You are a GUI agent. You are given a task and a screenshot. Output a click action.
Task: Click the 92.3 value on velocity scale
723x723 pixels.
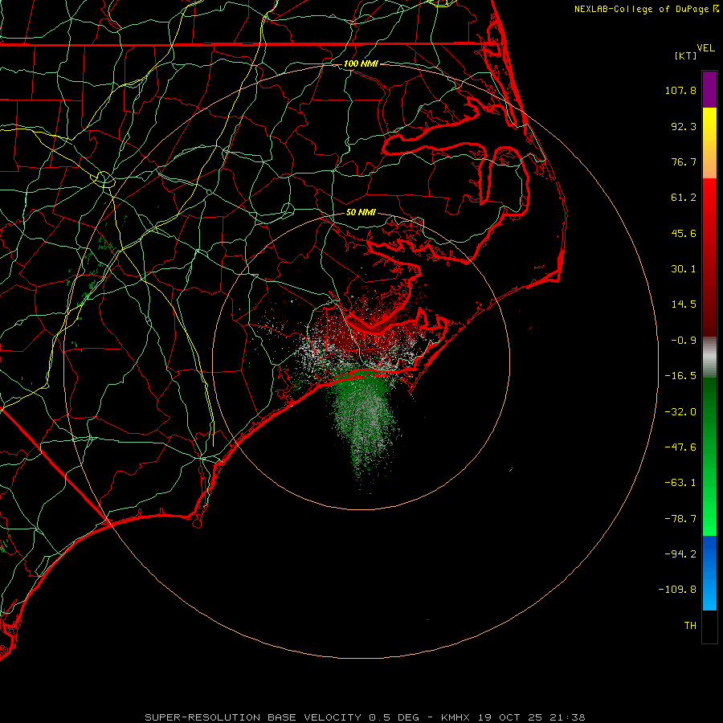684,126
